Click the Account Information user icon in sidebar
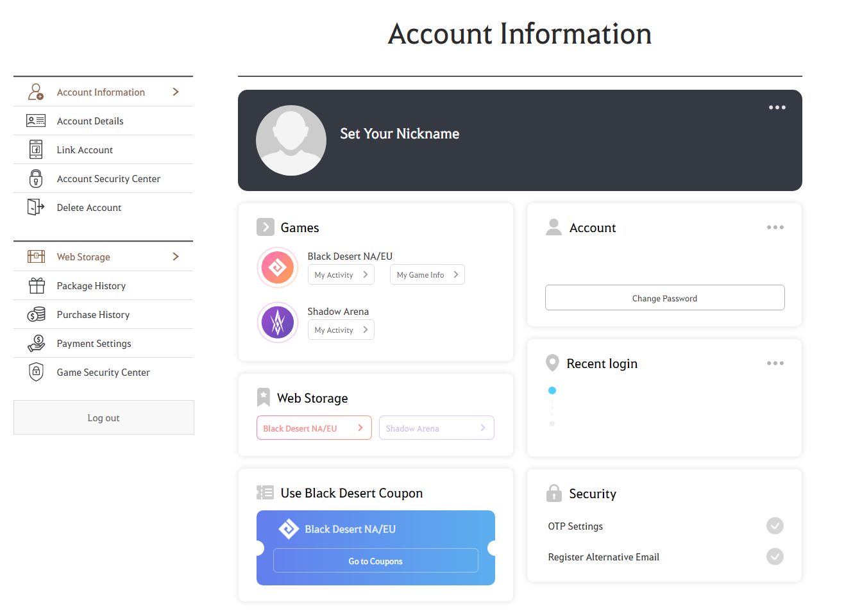 click(36, 92)
